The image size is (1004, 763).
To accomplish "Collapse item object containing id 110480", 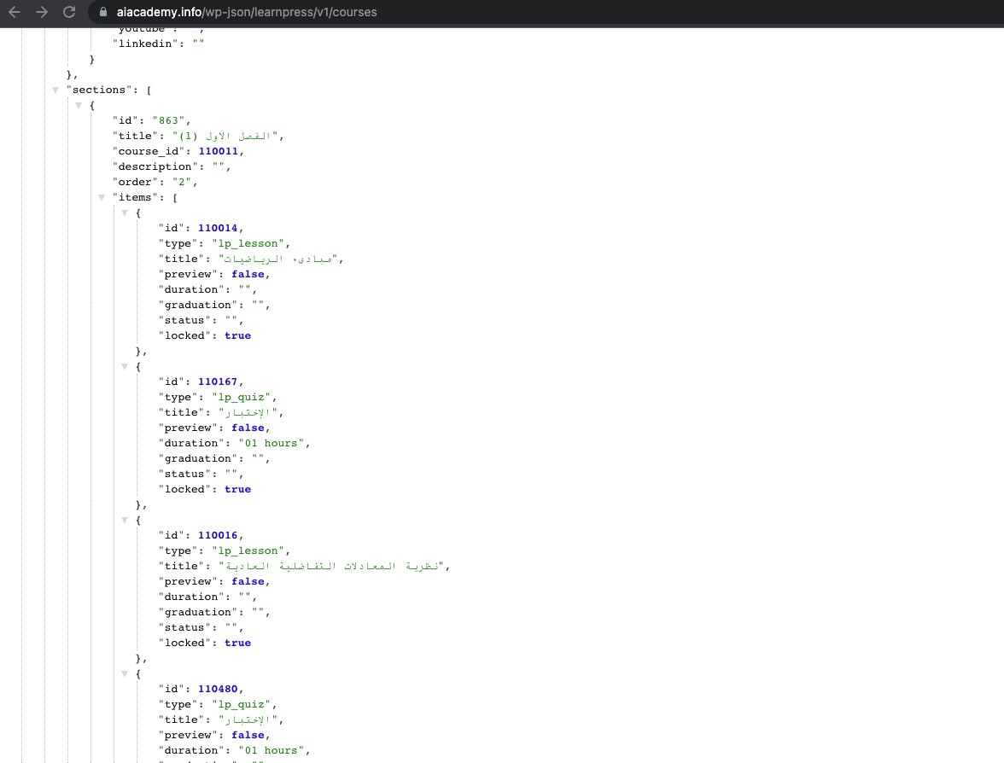I will click(125, 674).
